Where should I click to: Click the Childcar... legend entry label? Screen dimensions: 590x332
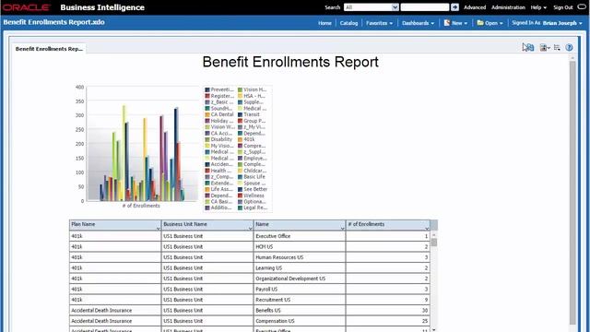(x=254, y=171)
